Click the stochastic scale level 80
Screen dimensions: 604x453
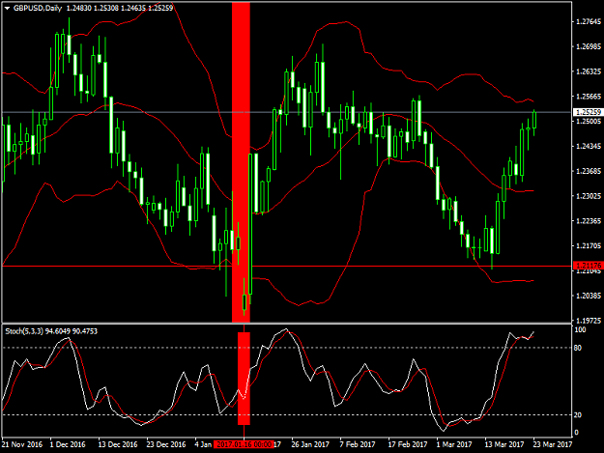click(x=578, y=348)
